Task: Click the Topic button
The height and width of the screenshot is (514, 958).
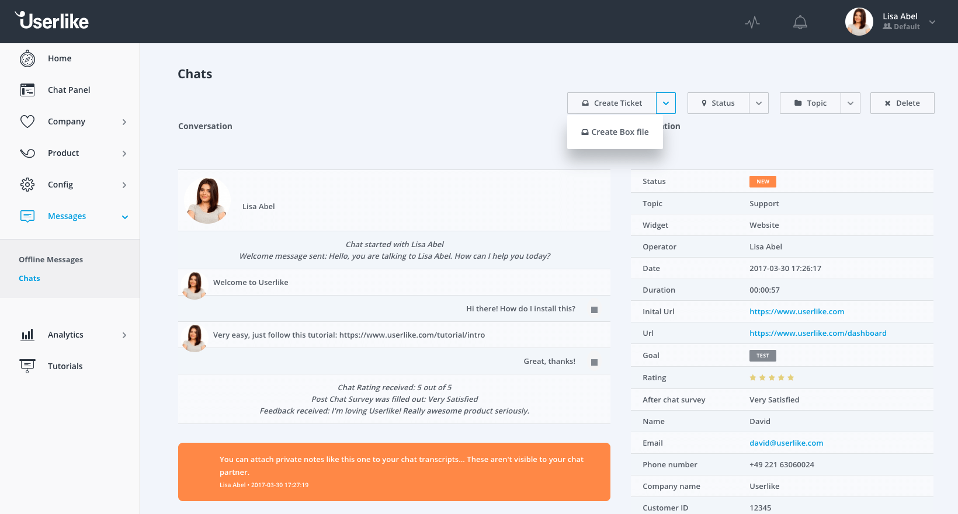Action: click(810, 103)
